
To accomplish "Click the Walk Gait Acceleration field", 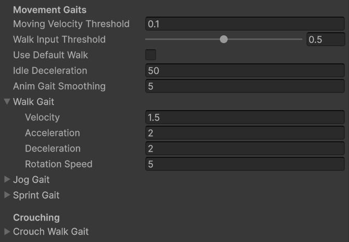I will (x=245, y=133).
